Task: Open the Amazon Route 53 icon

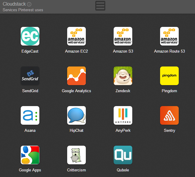Action: [169, 36]
